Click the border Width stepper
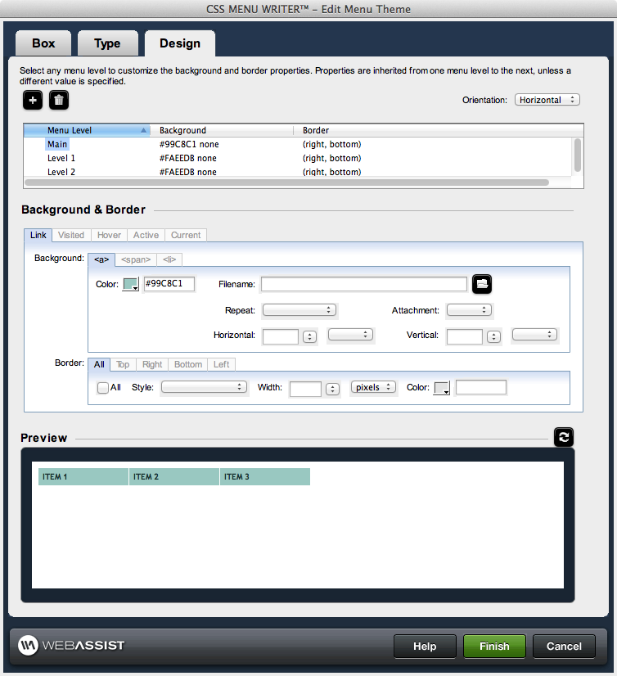The width and height of the screenshot is (617, 676). (332, 390)
